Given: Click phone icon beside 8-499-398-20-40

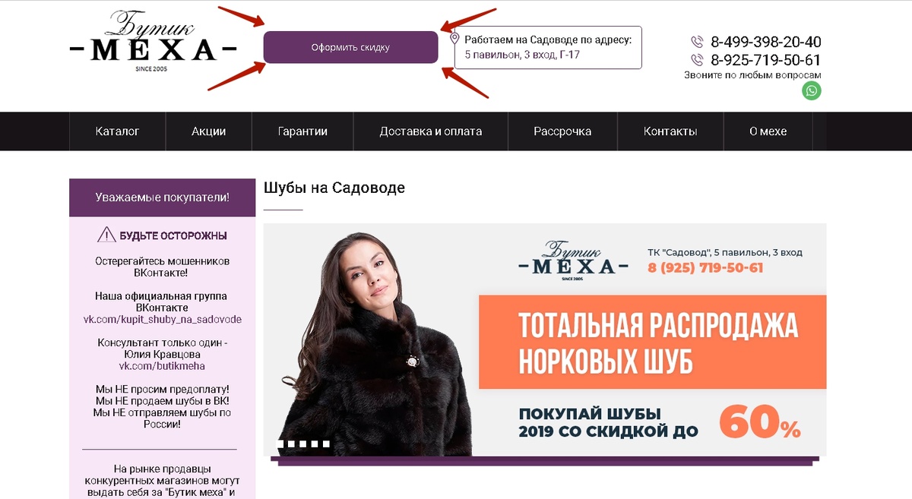Looking at the screenshot, I should tap(697, 42).
